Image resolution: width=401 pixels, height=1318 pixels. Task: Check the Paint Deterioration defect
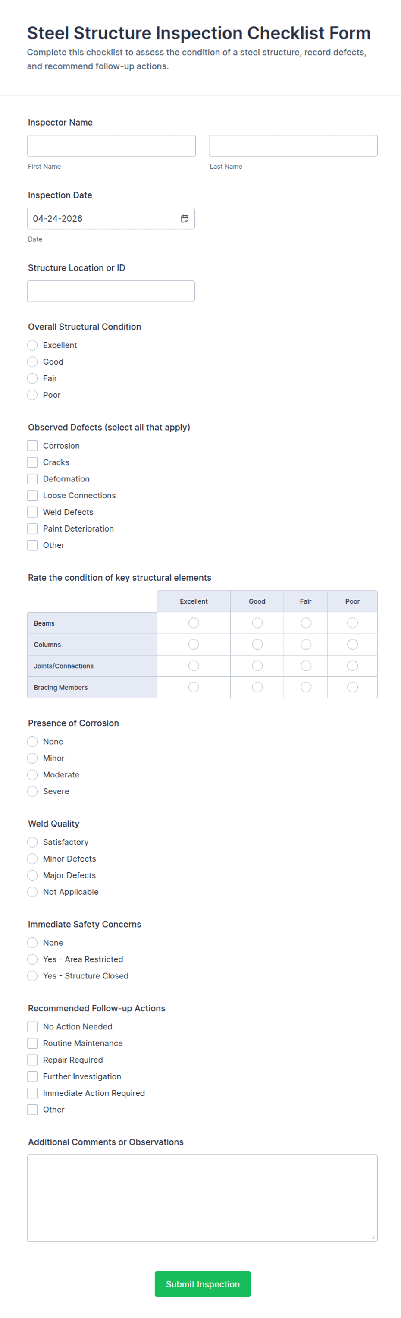click(x=32, y=528)
